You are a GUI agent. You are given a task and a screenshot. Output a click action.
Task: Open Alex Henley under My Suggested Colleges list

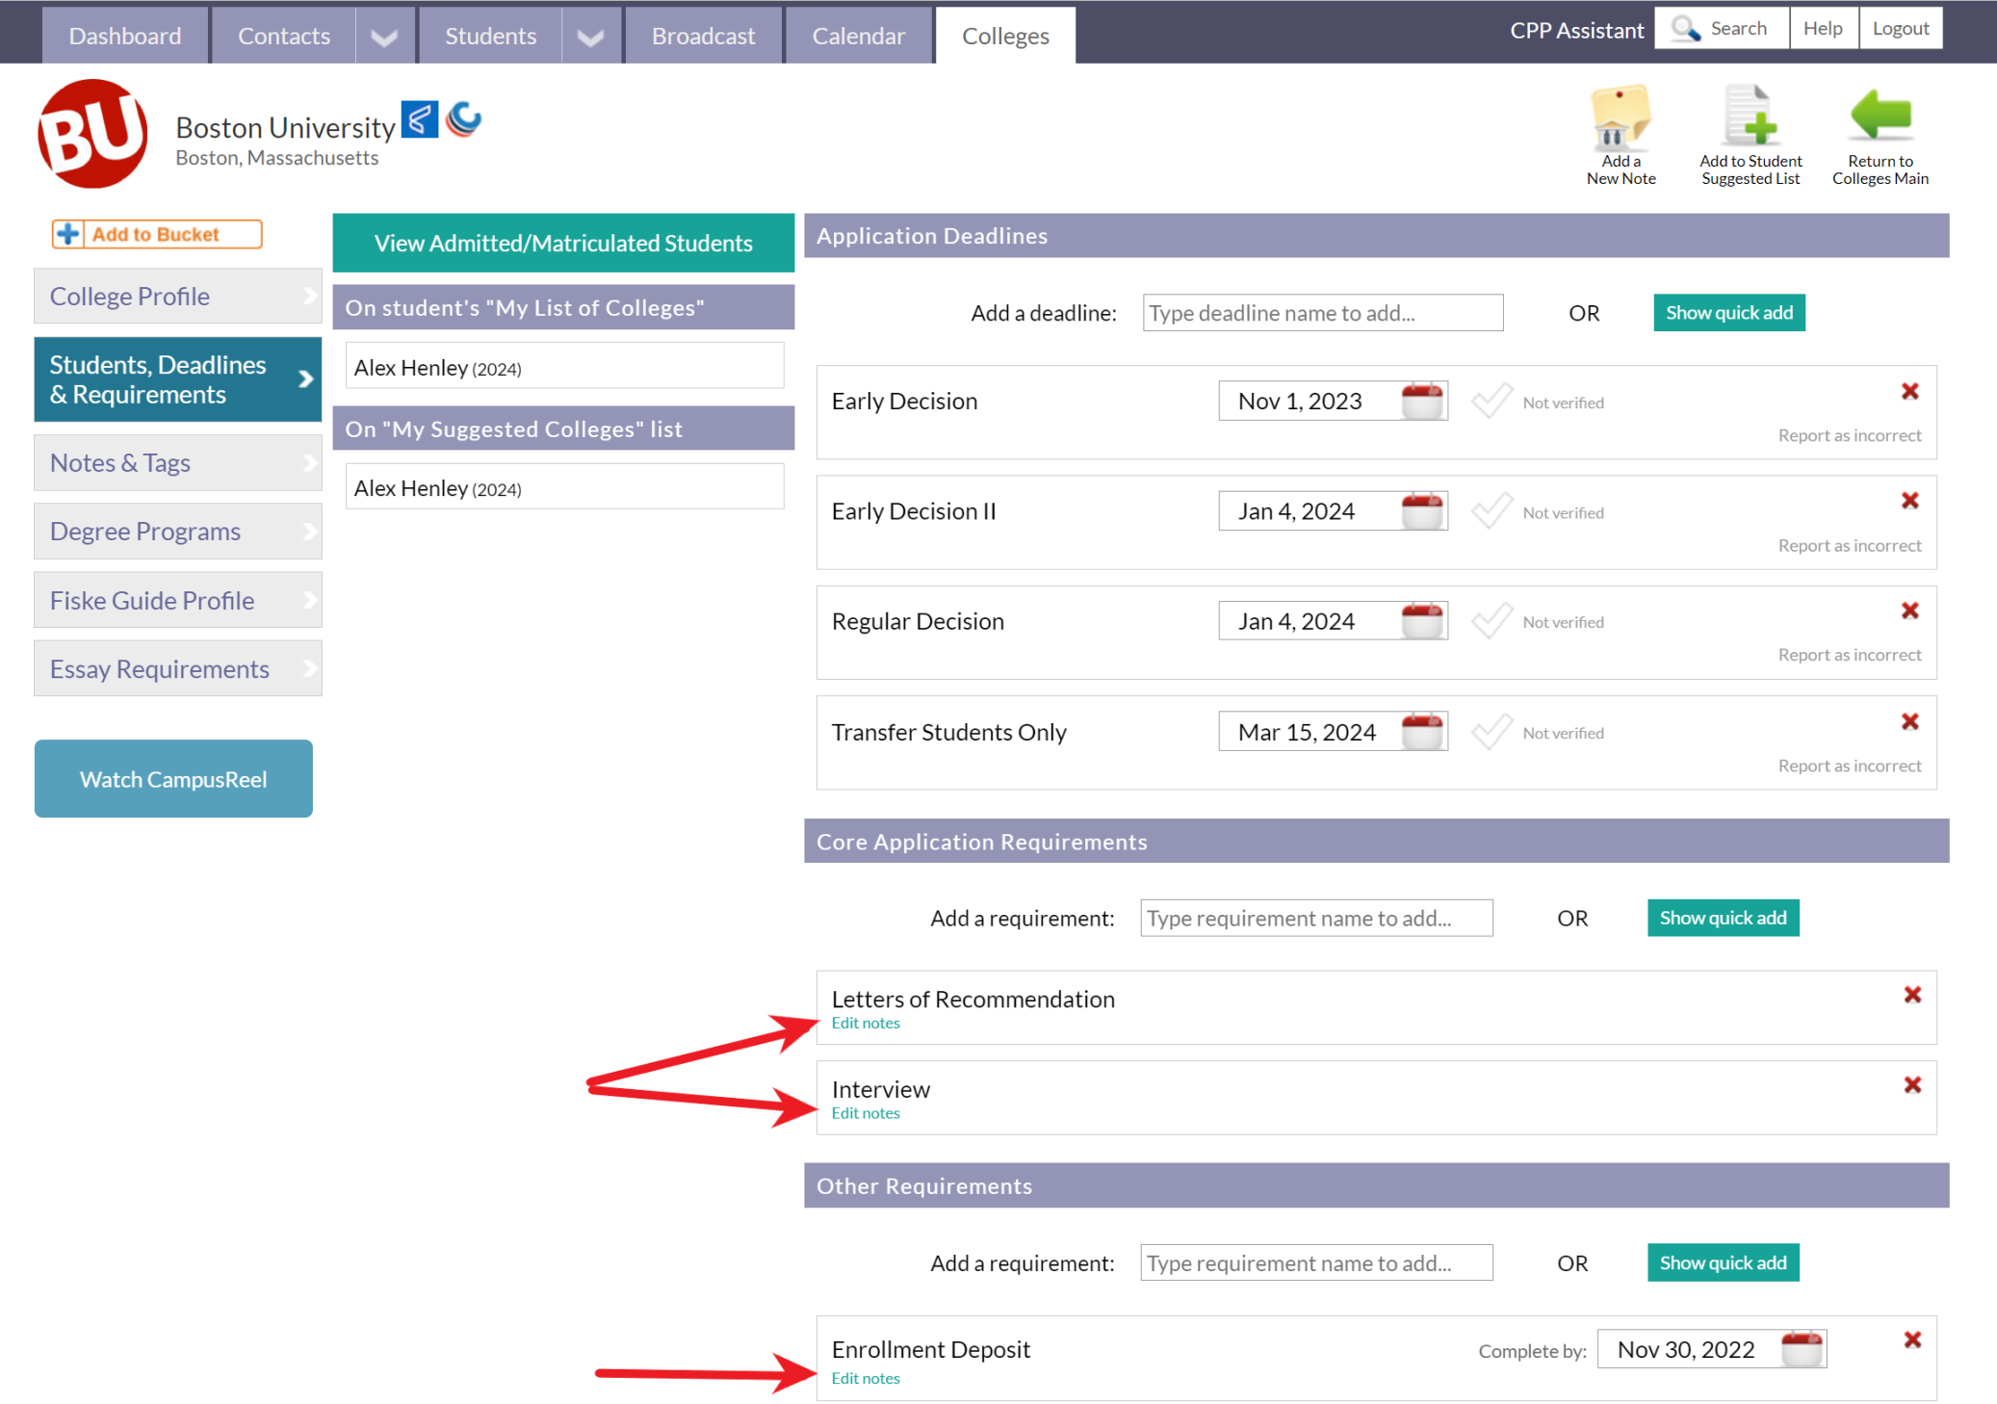point(564,487)
